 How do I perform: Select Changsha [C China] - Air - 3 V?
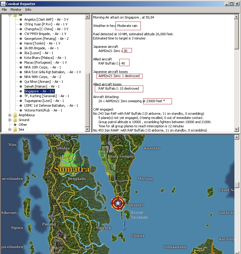tap(46, 29)
